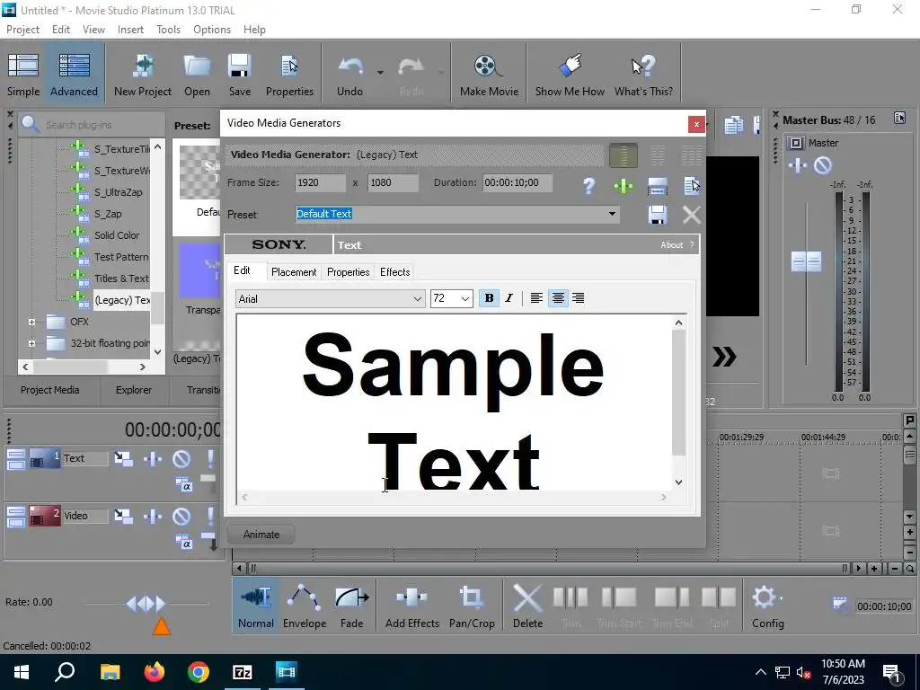Click the plug-in help question mark icon

[x=589, y=186]
